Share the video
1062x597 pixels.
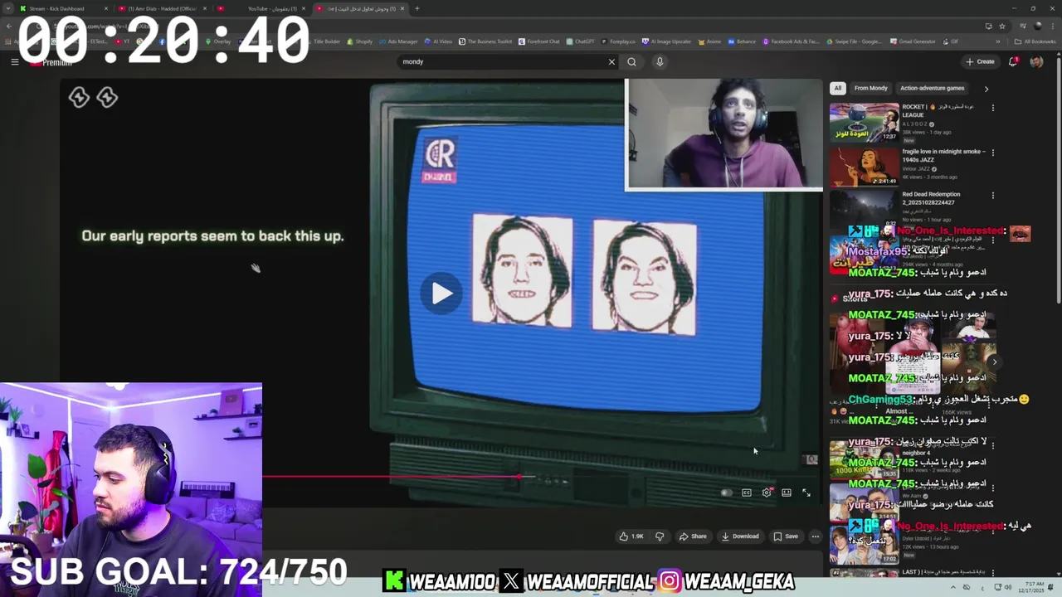693,536
